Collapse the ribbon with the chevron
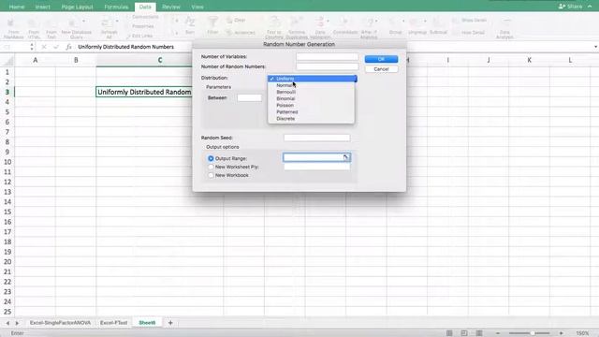 [x=590, y=7]
